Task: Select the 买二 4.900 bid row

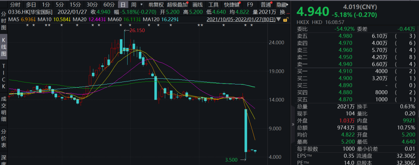Action: point(357,78)
